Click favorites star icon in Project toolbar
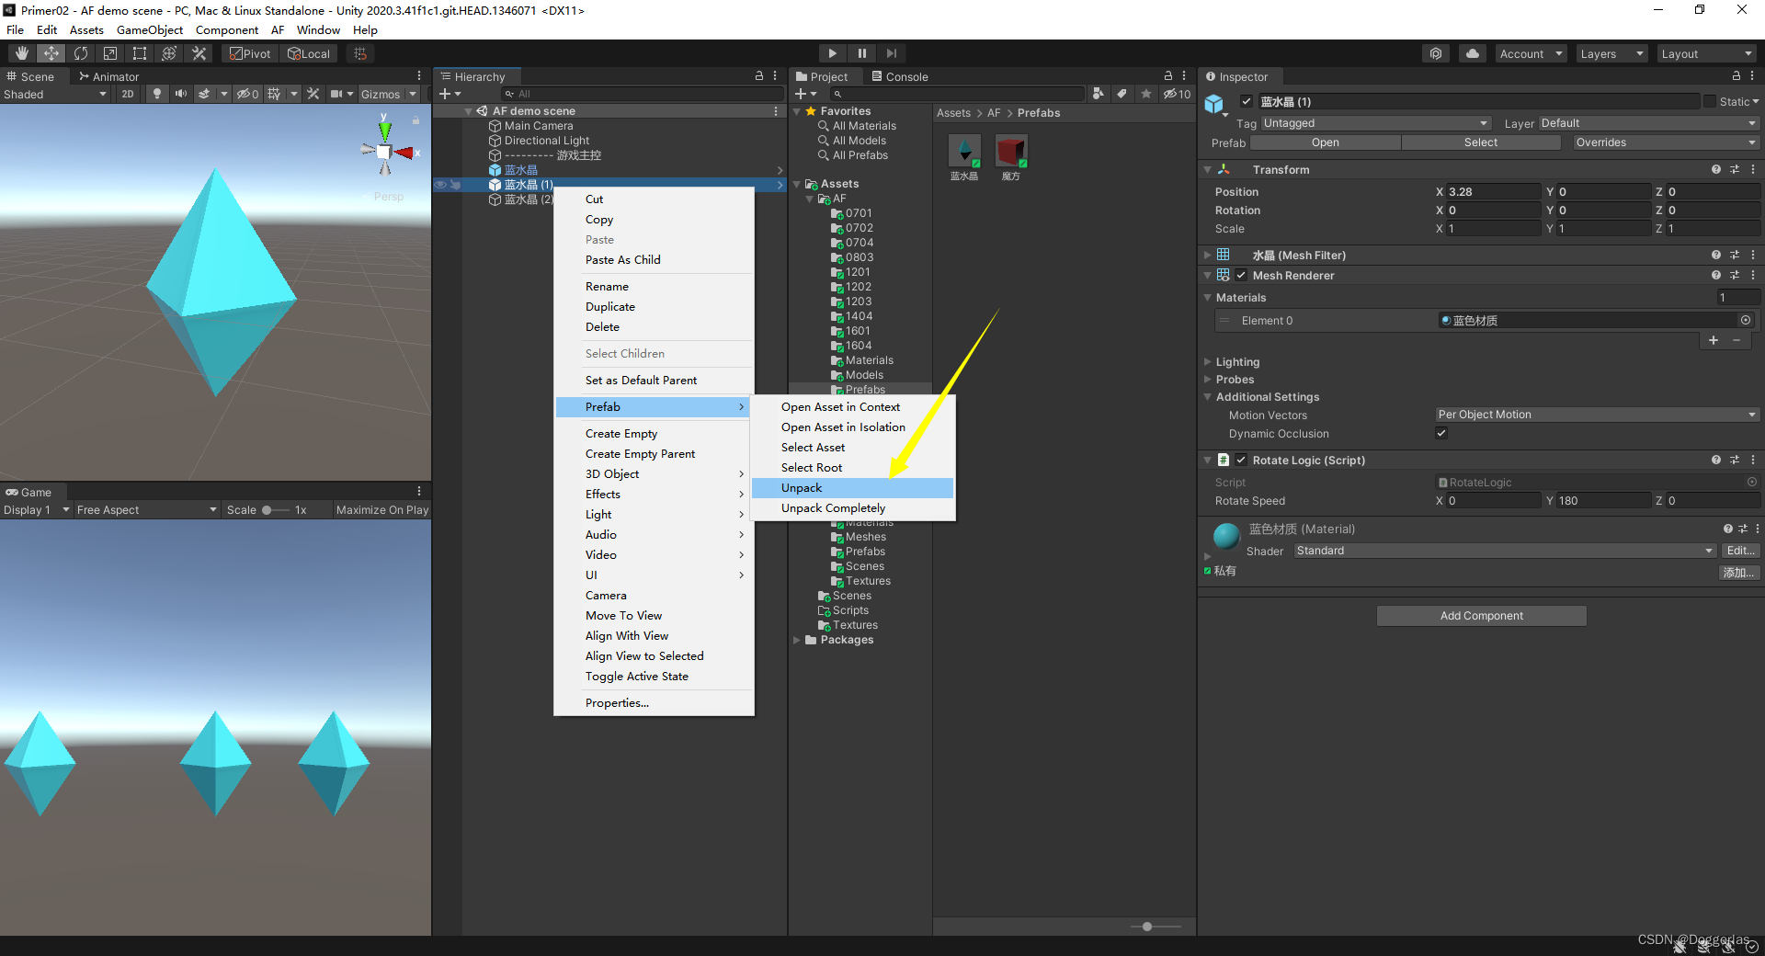This screenshot has height=956, width=1765. (x=1146, y=94)
